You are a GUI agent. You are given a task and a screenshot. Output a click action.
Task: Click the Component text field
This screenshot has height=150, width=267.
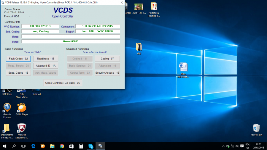(x=98, y=26)
